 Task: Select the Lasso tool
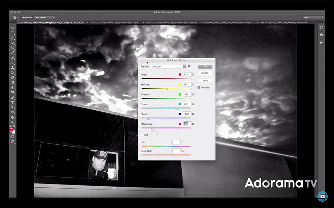13,38
